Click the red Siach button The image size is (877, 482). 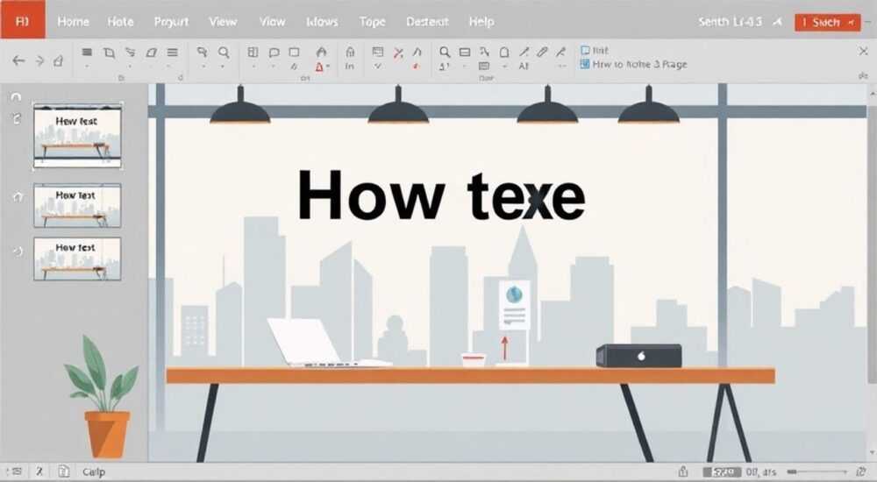point(827,23)
